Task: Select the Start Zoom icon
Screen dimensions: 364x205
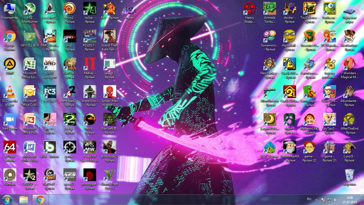Action: point(10,120)
